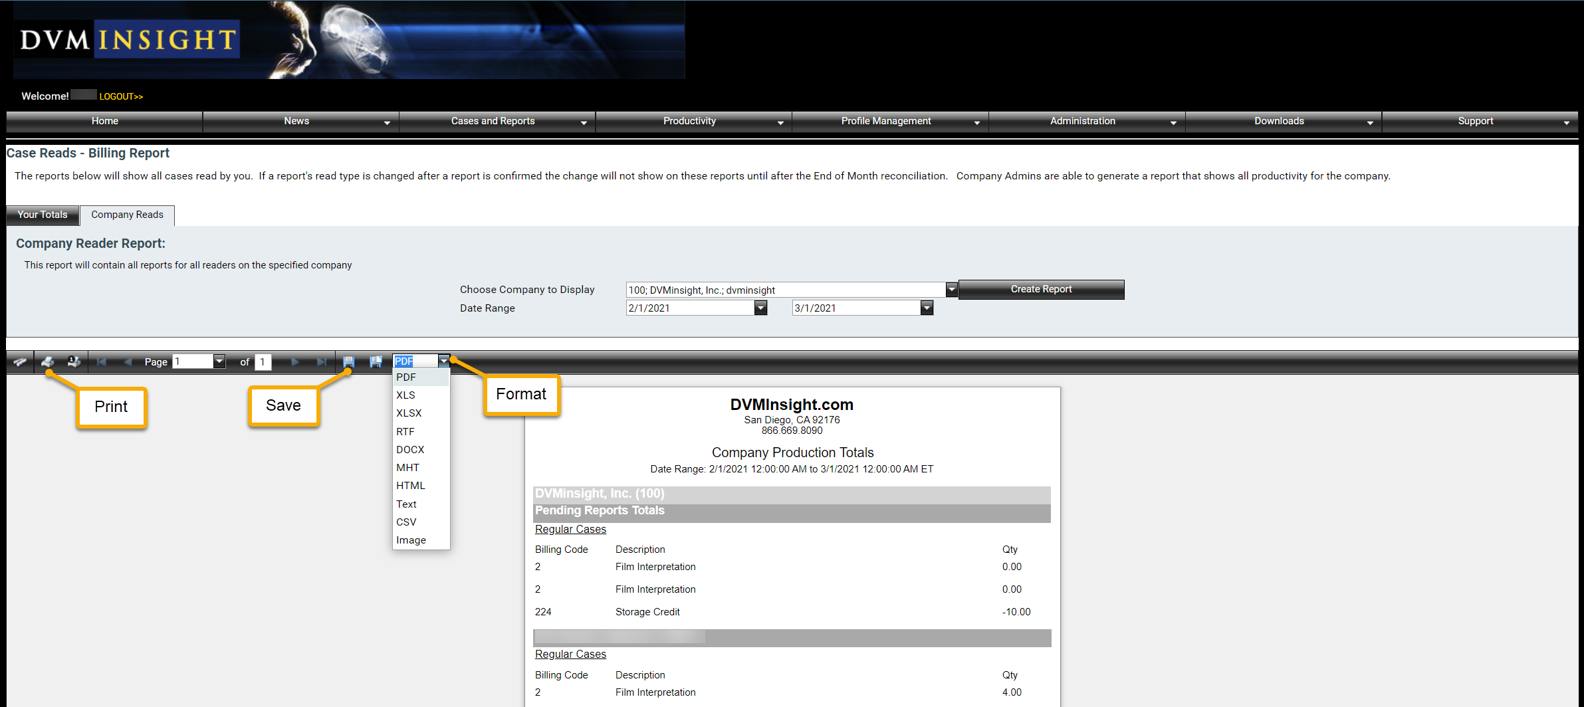This screenshot has width=1584, height=707.
Task: Select XLSX from the format list
Action: [409, 413]
